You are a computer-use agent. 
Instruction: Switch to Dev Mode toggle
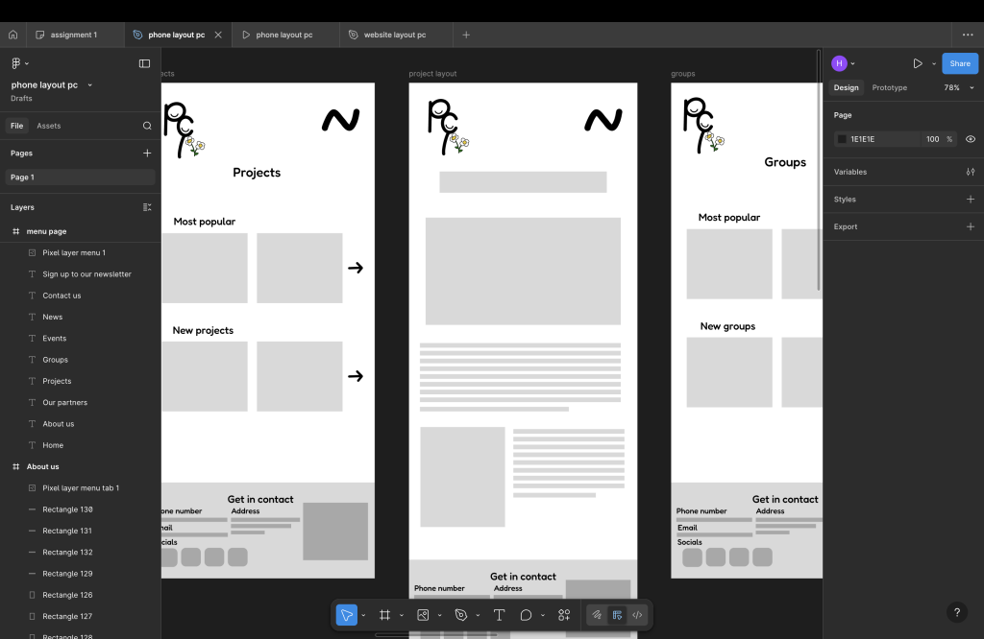637,615
